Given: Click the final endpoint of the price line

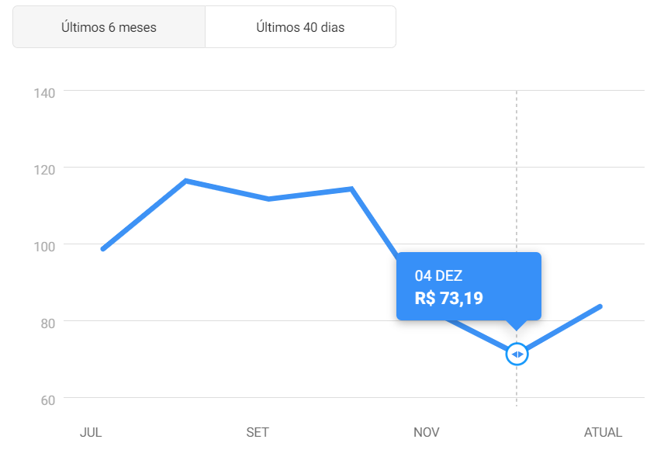Looking at the screenshot, I should 600,306.
